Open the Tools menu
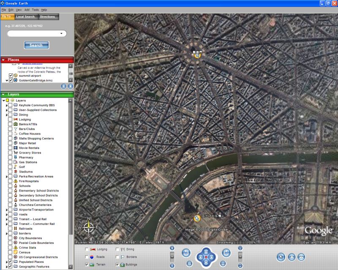Viewport: 338px width, 270px height. (35, 10)
